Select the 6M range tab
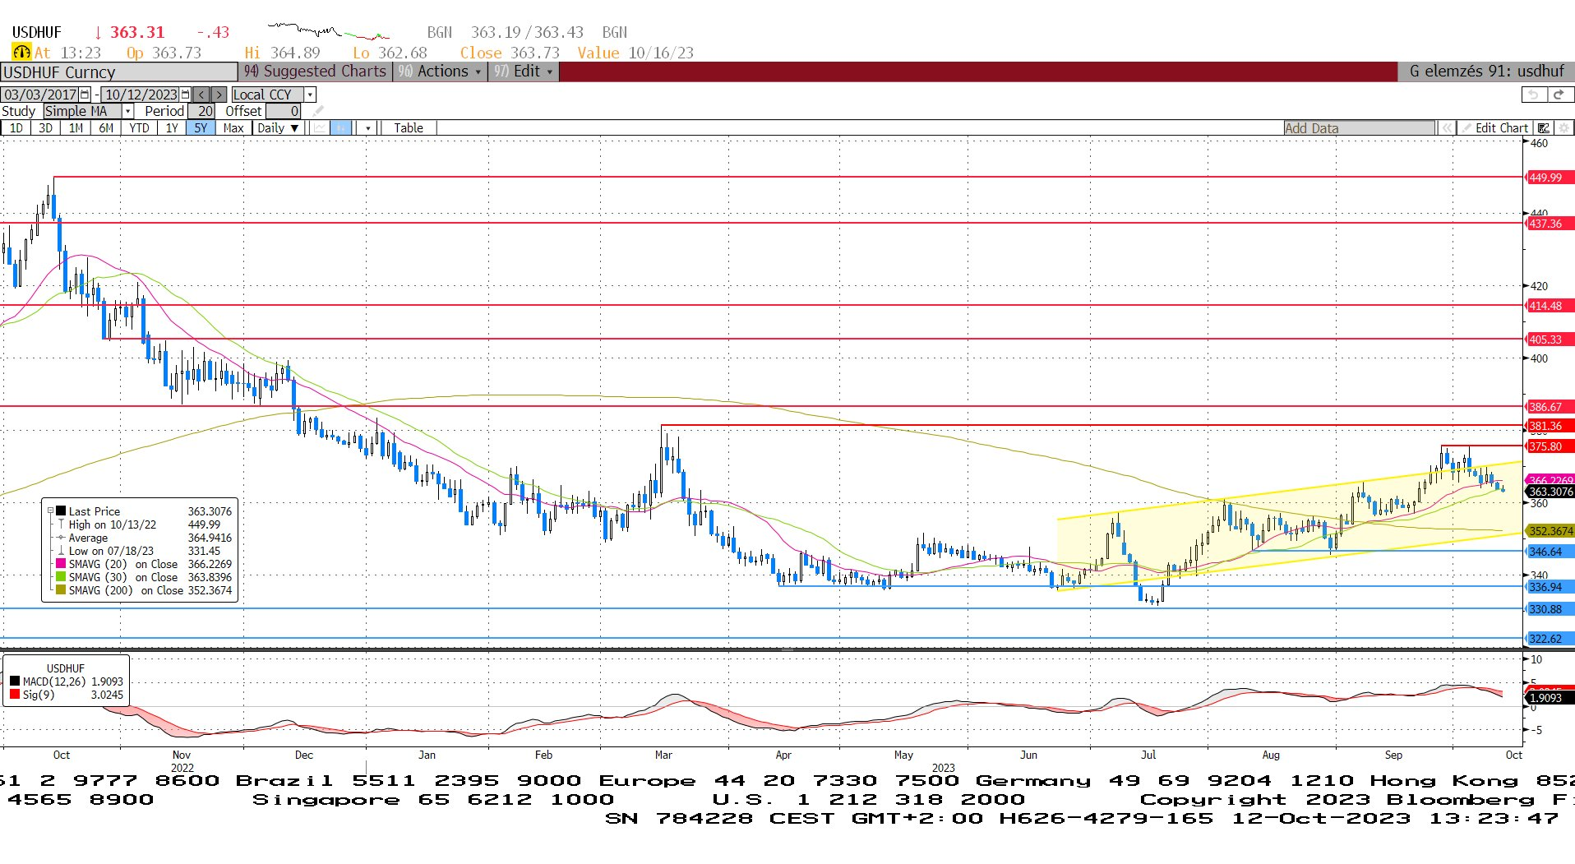This screenshot has height=864, width=1575. tap(106, 128)
